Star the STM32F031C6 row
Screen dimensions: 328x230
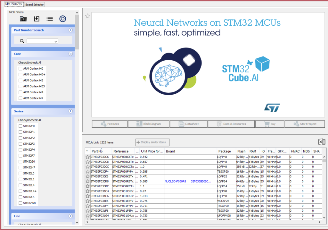pyautogui.click(x=87, y=196)
